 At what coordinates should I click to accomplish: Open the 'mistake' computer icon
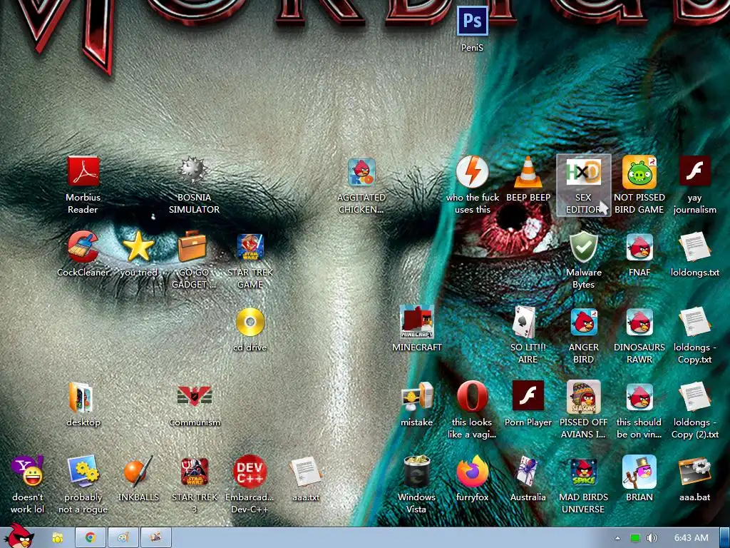click(416, 397)
